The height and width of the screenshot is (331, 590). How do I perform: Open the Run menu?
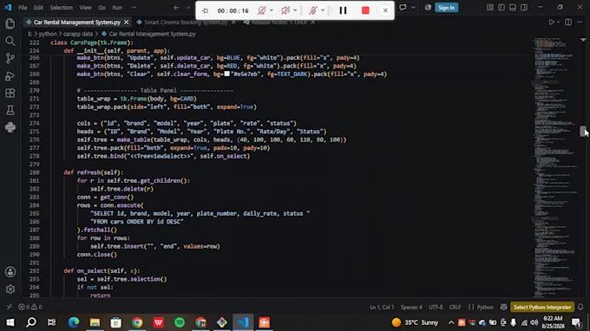(x=117, y=8)
